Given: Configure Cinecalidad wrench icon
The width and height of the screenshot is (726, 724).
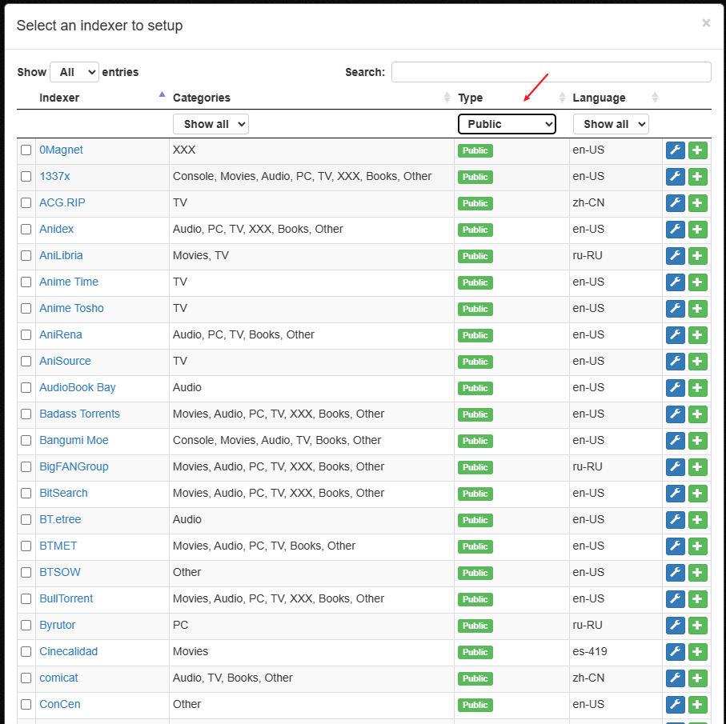Looking at the screenshot, I should tap(675, 651).
